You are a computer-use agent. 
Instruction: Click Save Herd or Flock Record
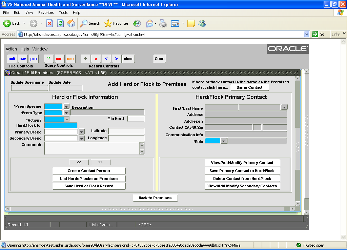pos(89,186)
